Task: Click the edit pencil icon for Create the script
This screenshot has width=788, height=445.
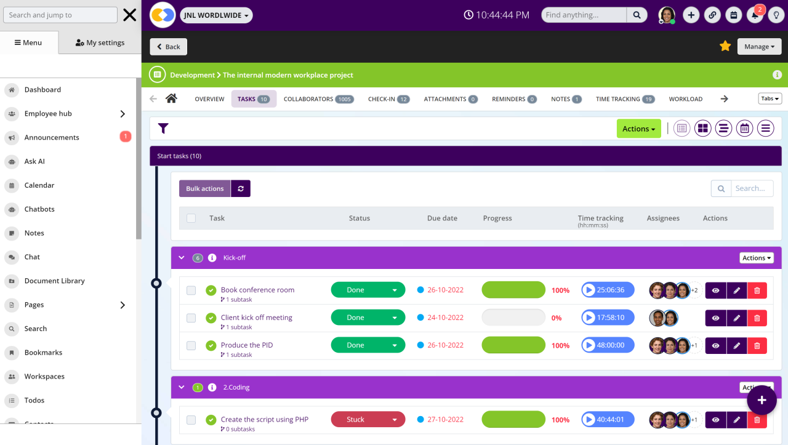Action: [x=737, y=419]
